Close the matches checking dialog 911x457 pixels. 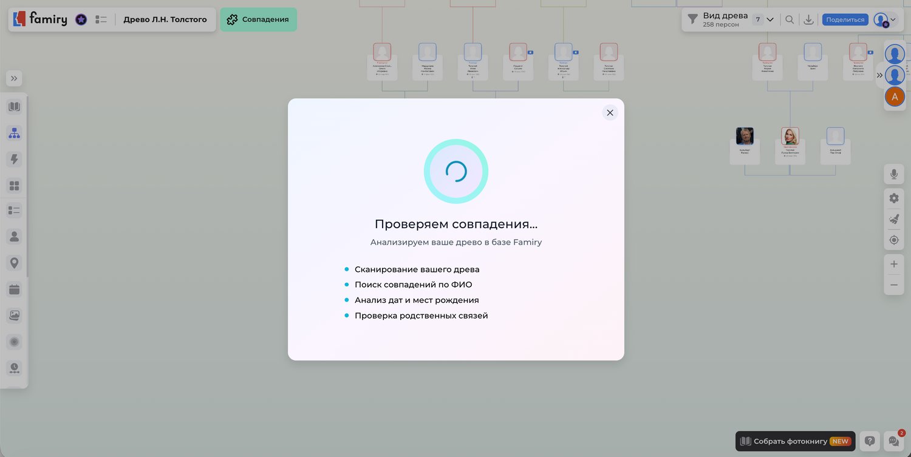pyautogui.click(x=610, y=112)
